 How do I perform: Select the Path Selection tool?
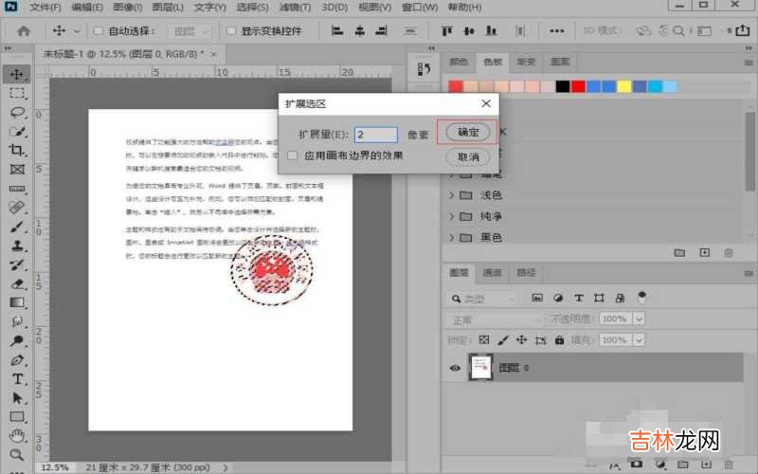[17, 397]
